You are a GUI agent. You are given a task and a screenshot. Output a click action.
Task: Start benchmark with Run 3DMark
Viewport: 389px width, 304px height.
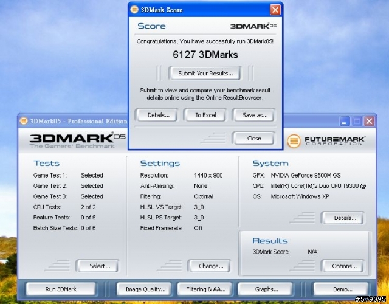pyautogui.click(x=61, y=289)
